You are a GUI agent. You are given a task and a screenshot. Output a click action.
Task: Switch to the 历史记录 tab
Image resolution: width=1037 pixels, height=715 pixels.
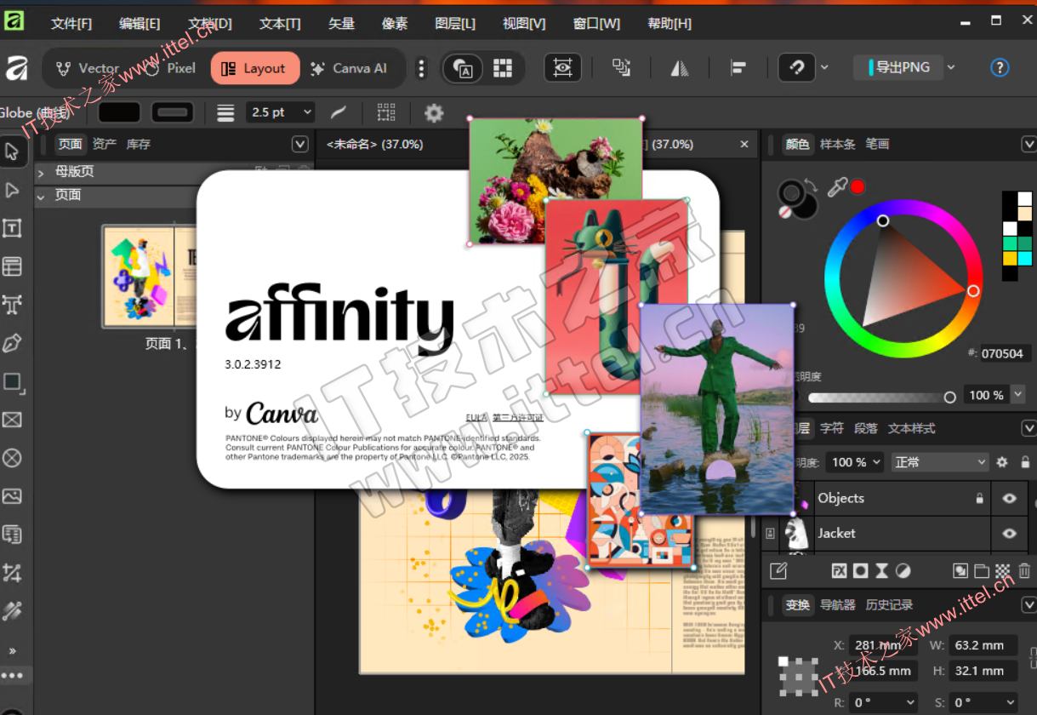click(889, 605)
